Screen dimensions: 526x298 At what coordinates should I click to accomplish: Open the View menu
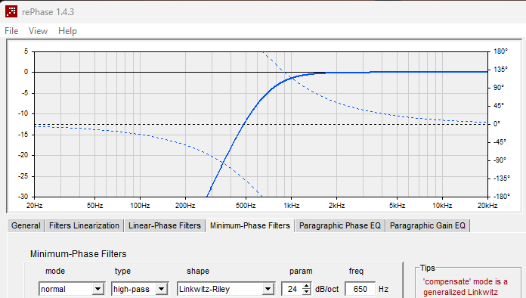tap(38, 31)
